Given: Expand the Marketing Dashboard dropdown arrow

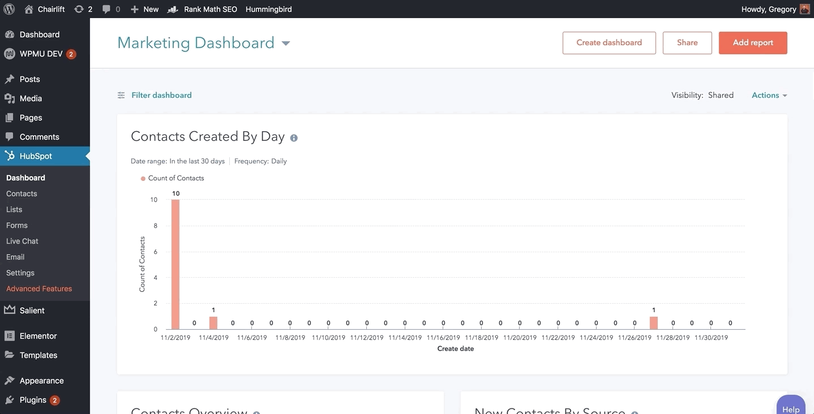Looking at the screenshot, I should click(286, 44).
